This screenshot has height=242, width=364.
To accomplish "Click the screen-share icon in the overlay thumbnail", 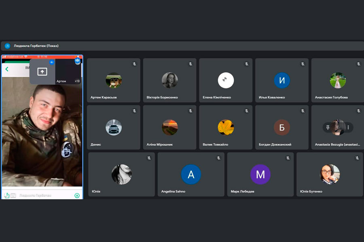I will (x=42, y=72).
